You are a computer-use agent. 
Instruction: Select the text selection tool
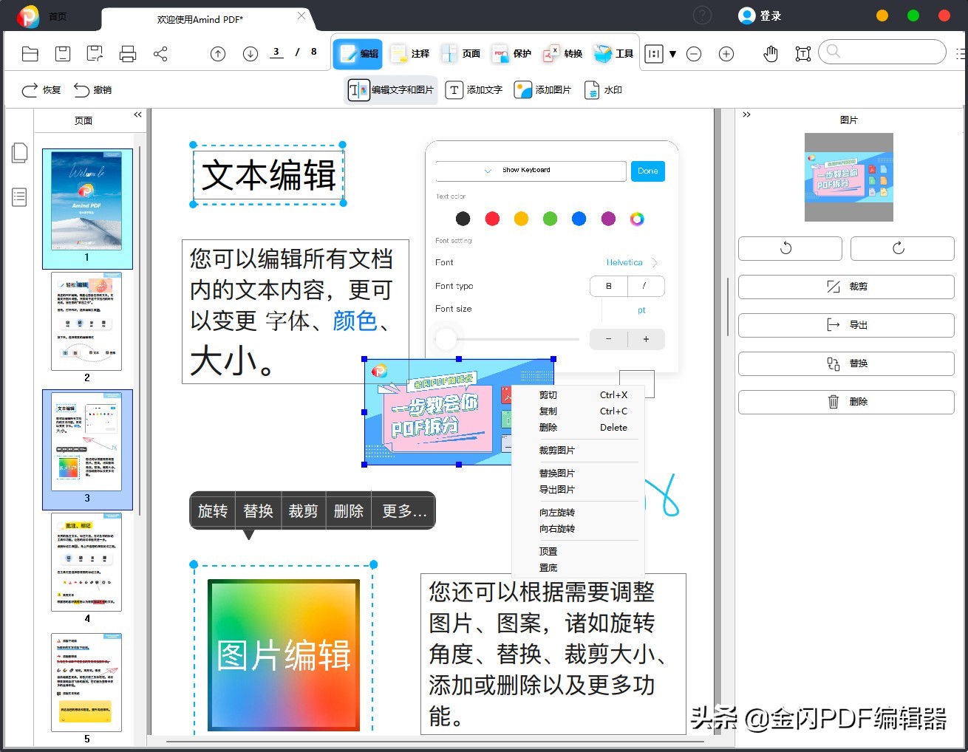803,53
